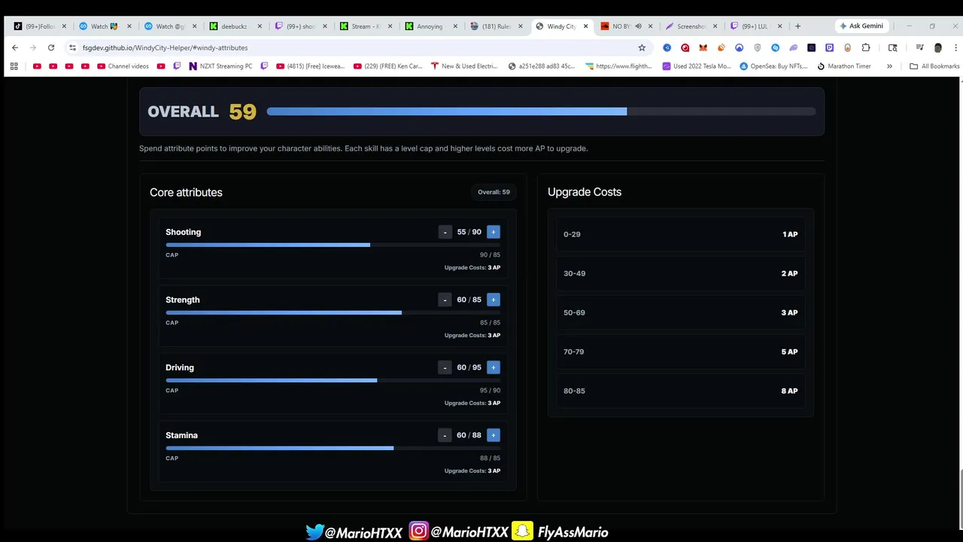Select the 80-85 upgrade cost row
963x542 pixels.
[x=680, y=391]
